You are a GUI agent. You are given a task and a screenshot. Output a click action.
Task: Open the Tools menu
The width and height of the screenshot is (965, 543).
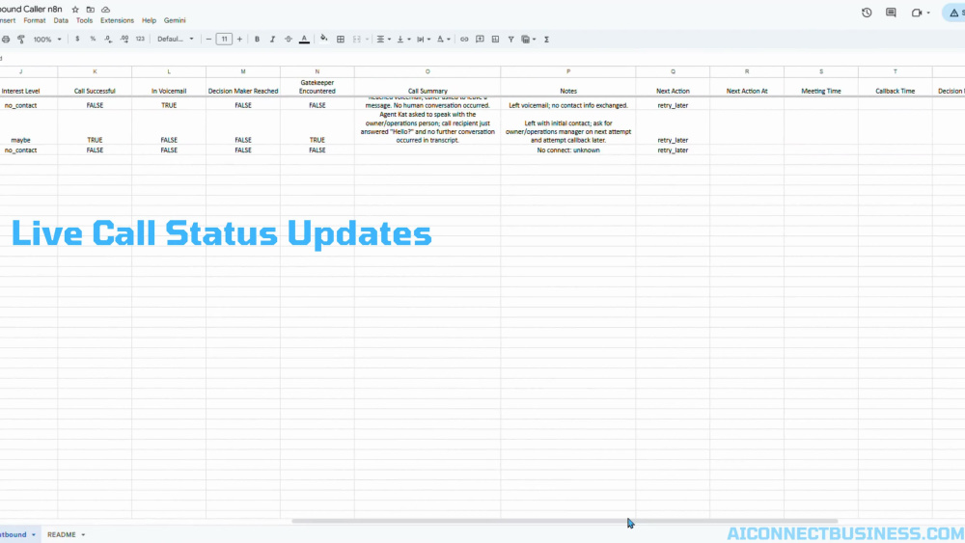(84, 20)
